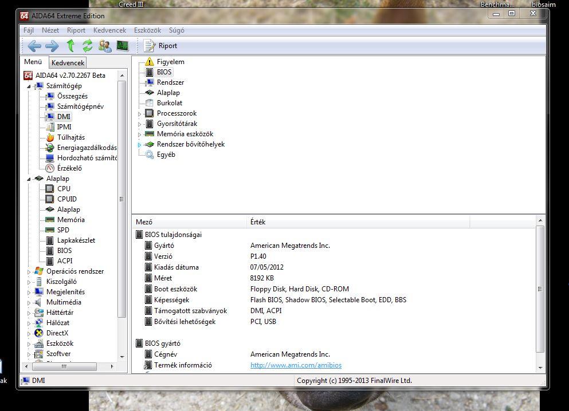Select BIOS in the DMI list
The height and width of the screenshot is (411, 569).
pyautogui.click(x=164, y=72)
